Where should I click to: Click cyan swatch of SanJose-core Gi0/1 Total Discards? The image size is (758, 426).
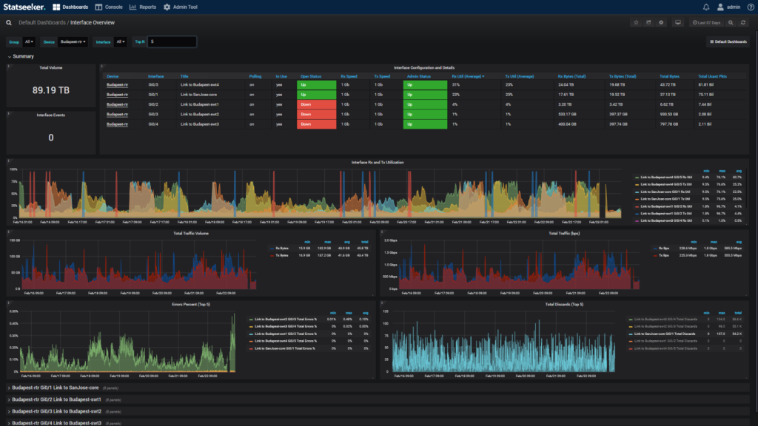pyautogui.click(x=631, y=334)
